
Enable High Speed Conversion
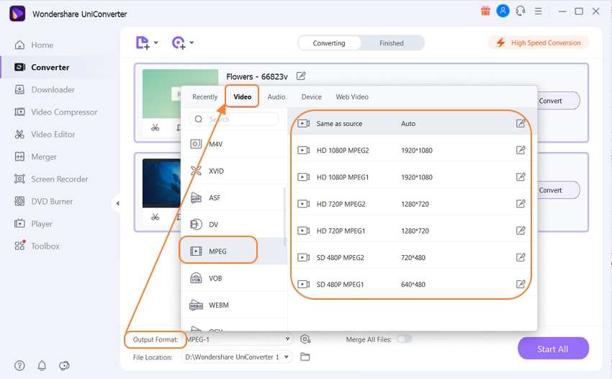[x=539, y=43]
